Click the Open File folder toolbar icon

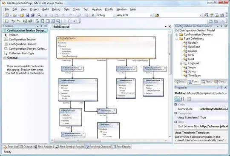22,15
